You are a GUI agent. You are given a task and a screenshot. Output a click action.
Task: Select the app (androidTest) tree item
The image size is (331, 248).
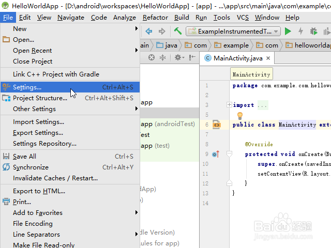click(x=168, y=124)
